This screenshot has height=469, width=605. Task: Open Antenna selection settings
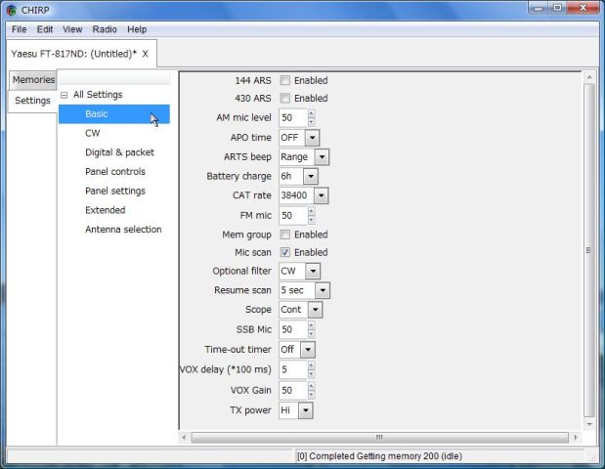pyautogui.click(x=123, y=230)
